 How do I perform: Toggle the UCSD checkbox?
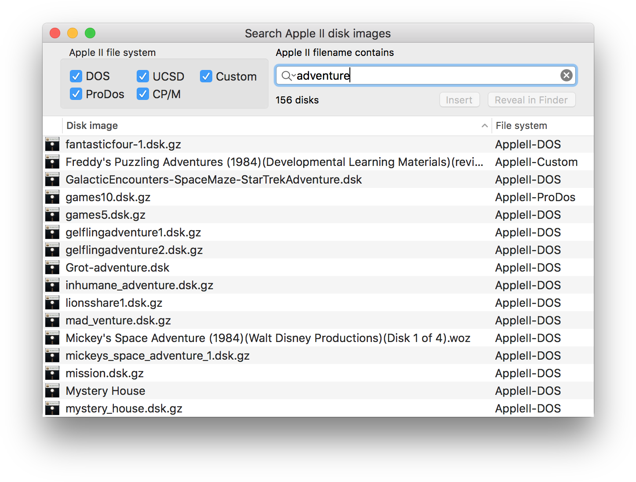143,76
